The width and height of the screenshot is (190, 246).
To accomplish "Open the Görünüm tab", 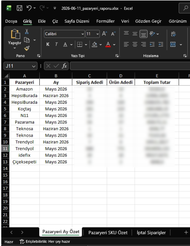I will pos(178,21).
